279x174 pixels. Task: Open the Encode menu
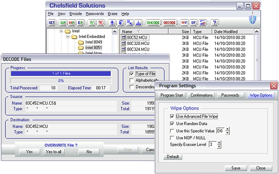pos(76,14)
